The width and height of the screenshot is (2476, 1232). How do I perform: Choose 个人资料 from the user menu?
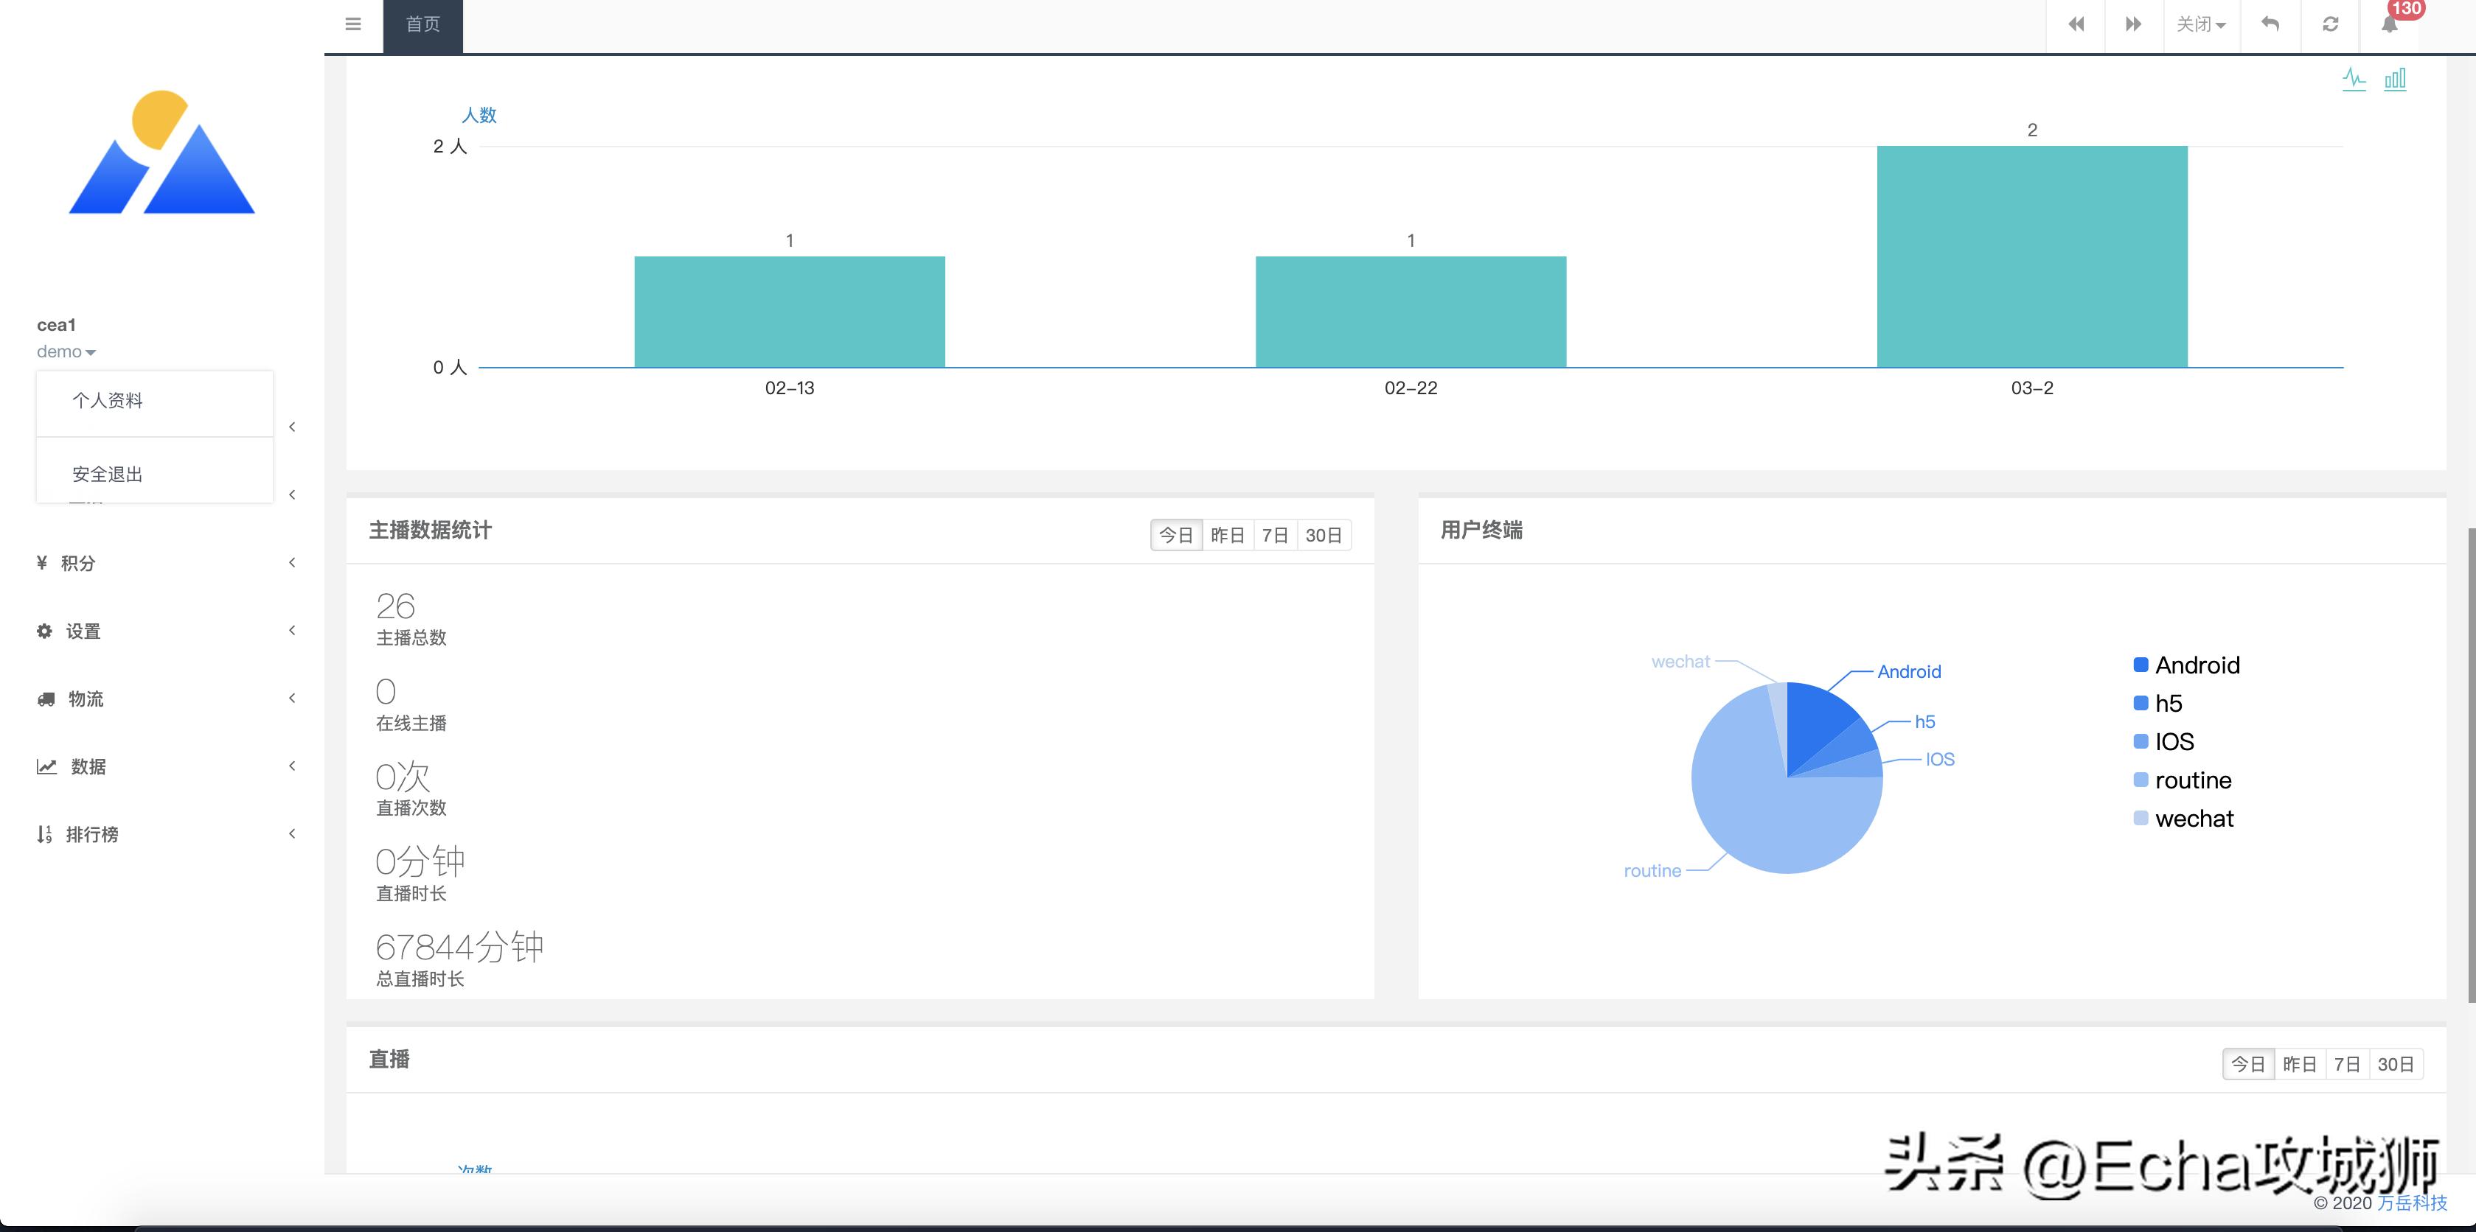point(108,400)
